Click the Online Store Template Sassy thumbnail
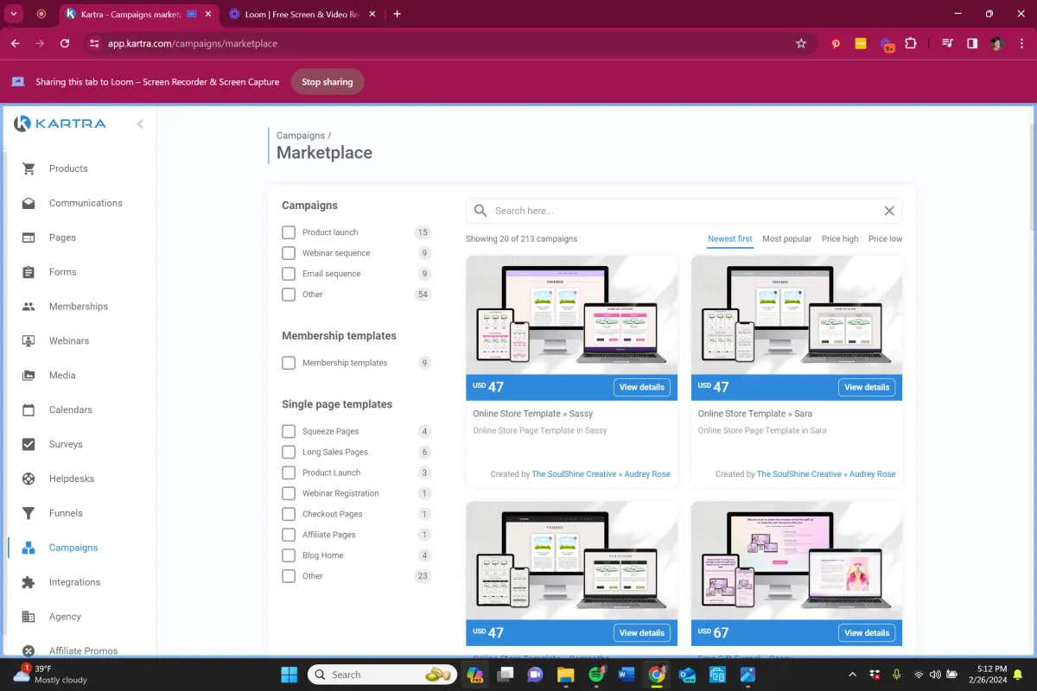The height and width of the screenshot is (691, 1037). click(571, 314)
